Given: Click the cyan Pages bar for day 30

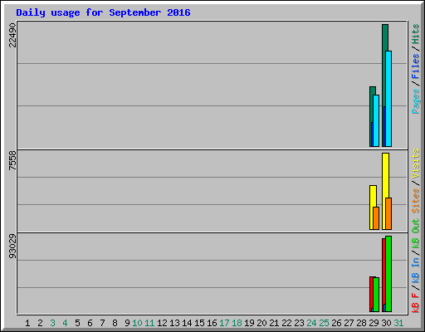Looking at the screenshot, I should pos(388,99).
